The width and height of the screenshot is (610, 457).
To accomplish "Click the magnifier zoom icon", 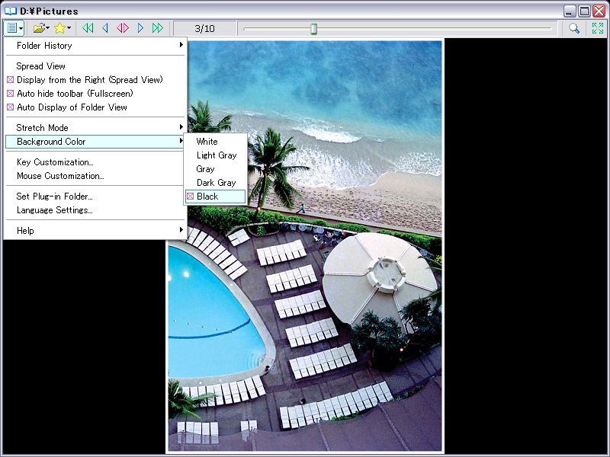I will click(x=574, y=28).
